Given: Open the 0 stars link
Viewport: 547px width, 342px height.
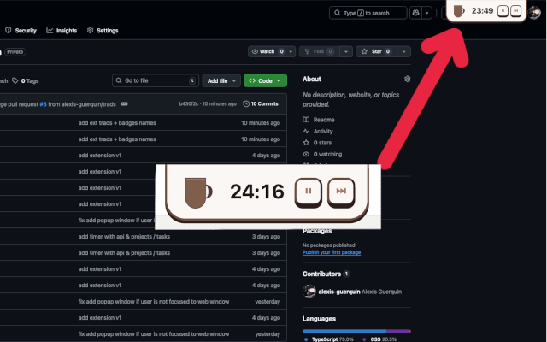Looking at the screenshot, I should [317, 143].
